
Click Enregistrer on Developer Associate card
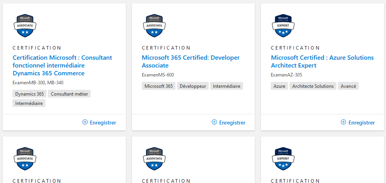229,123
